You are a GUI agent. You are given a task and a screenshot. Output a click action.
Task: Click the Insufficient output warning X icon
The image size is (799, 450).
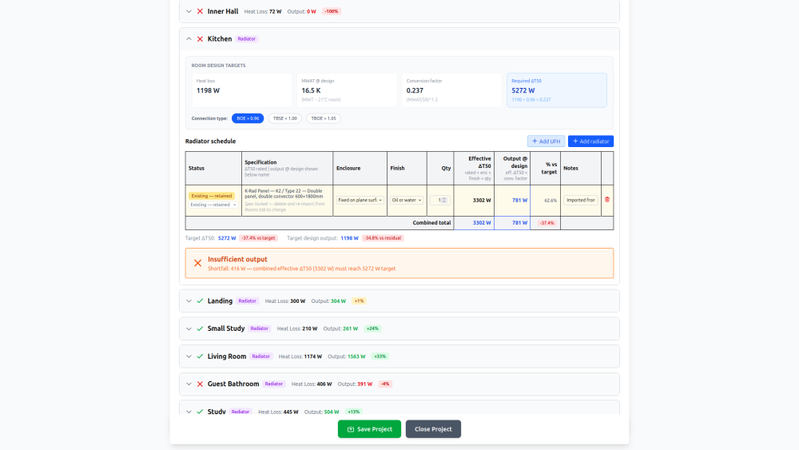tap(197, 263)
